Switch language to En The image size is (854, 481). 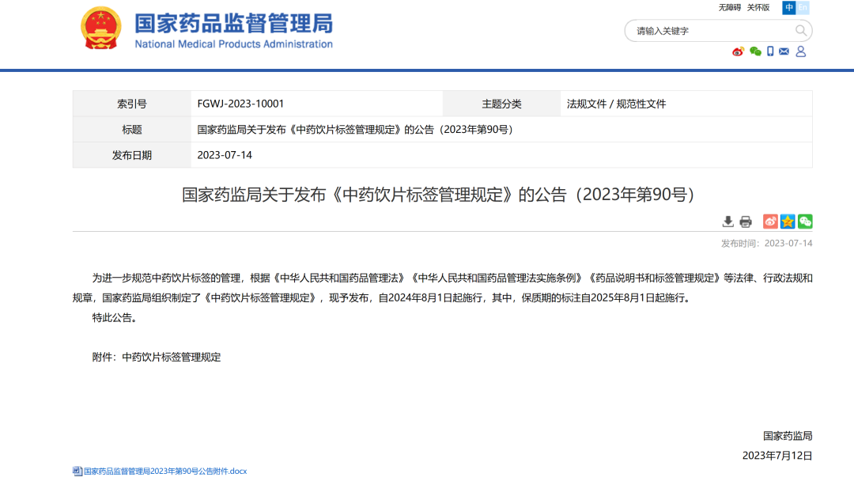point(803,8)
